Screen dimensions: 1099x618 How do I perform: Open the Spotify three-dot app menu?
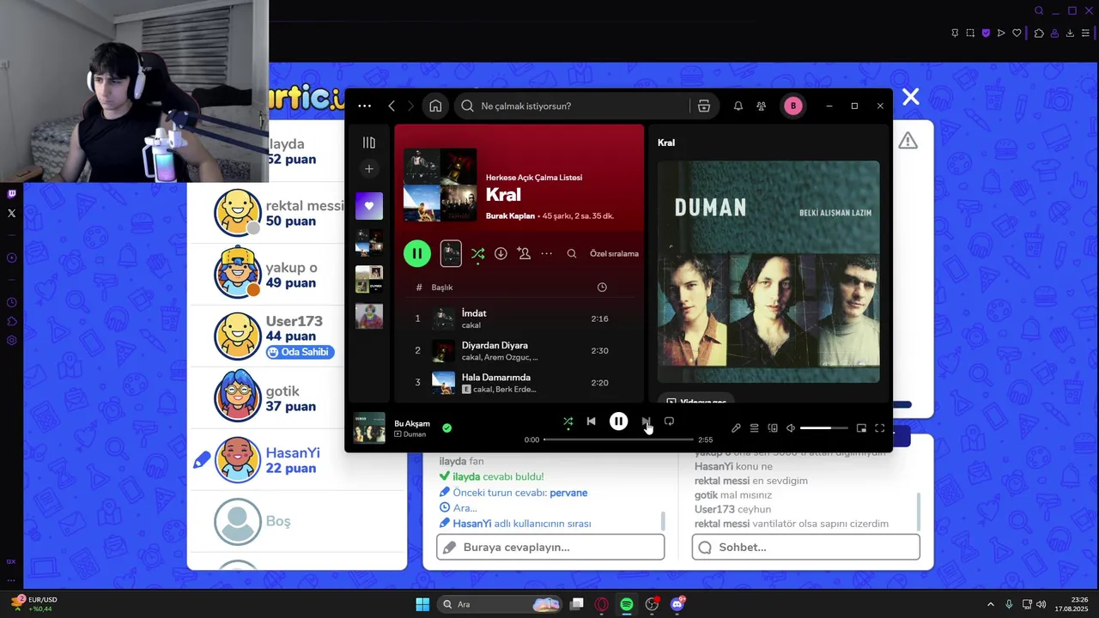[364, 106]
